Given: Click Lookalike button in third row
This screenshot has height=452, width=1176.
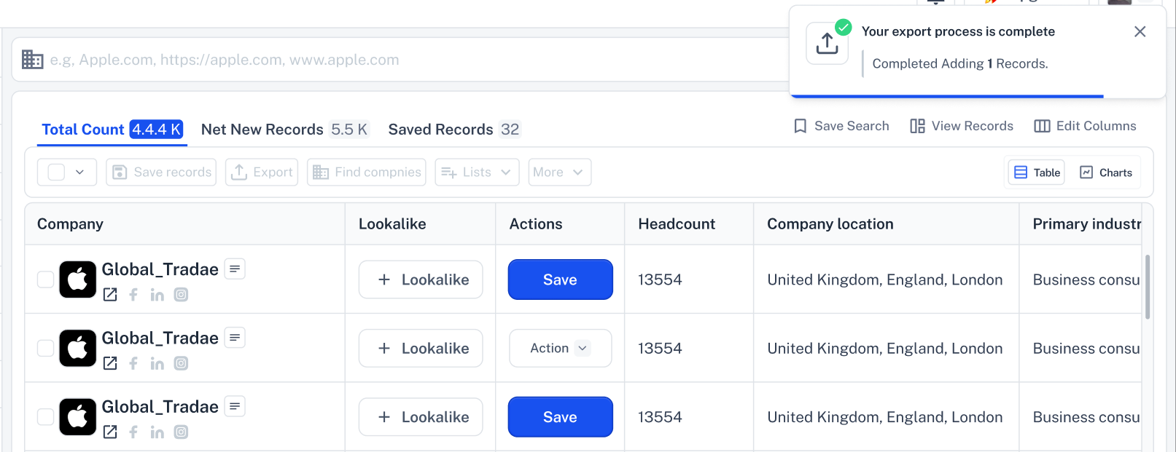Looking at the screenshot, I should [421, 417].
